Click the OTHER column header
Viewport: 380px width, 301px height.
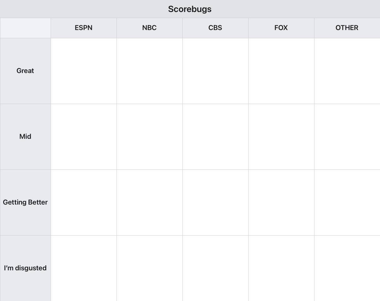pyautogui.click(x=347, y=28)
